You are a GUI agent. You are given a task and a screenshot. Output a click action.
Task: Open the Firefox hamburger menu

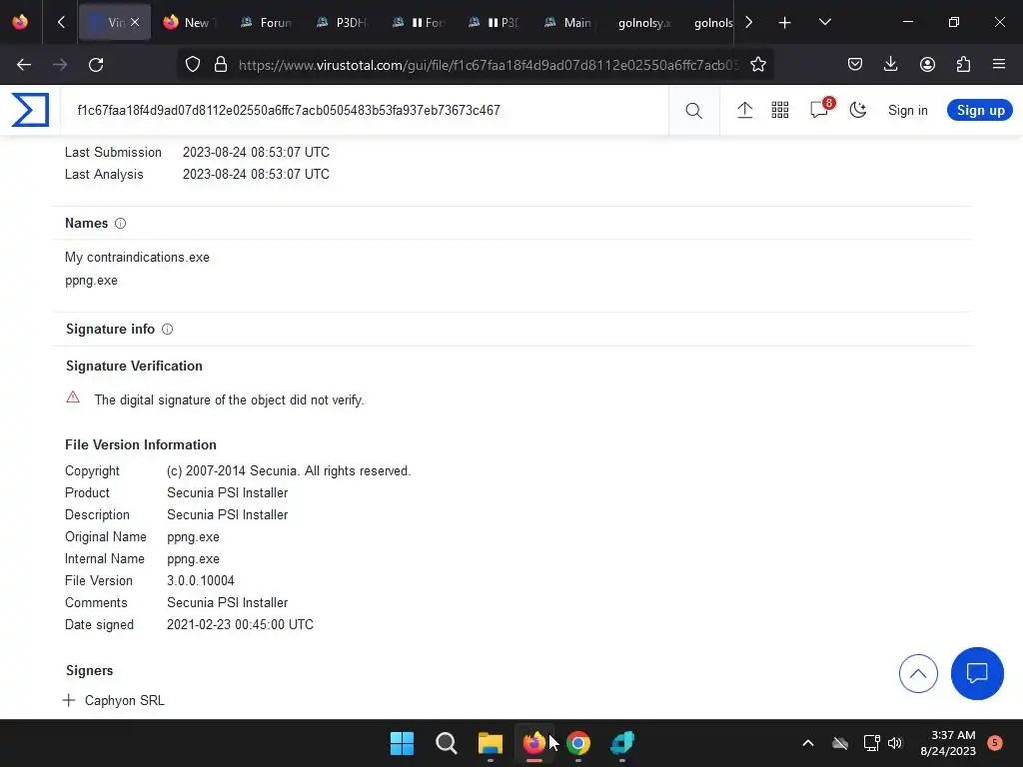[x=999, y=65]
